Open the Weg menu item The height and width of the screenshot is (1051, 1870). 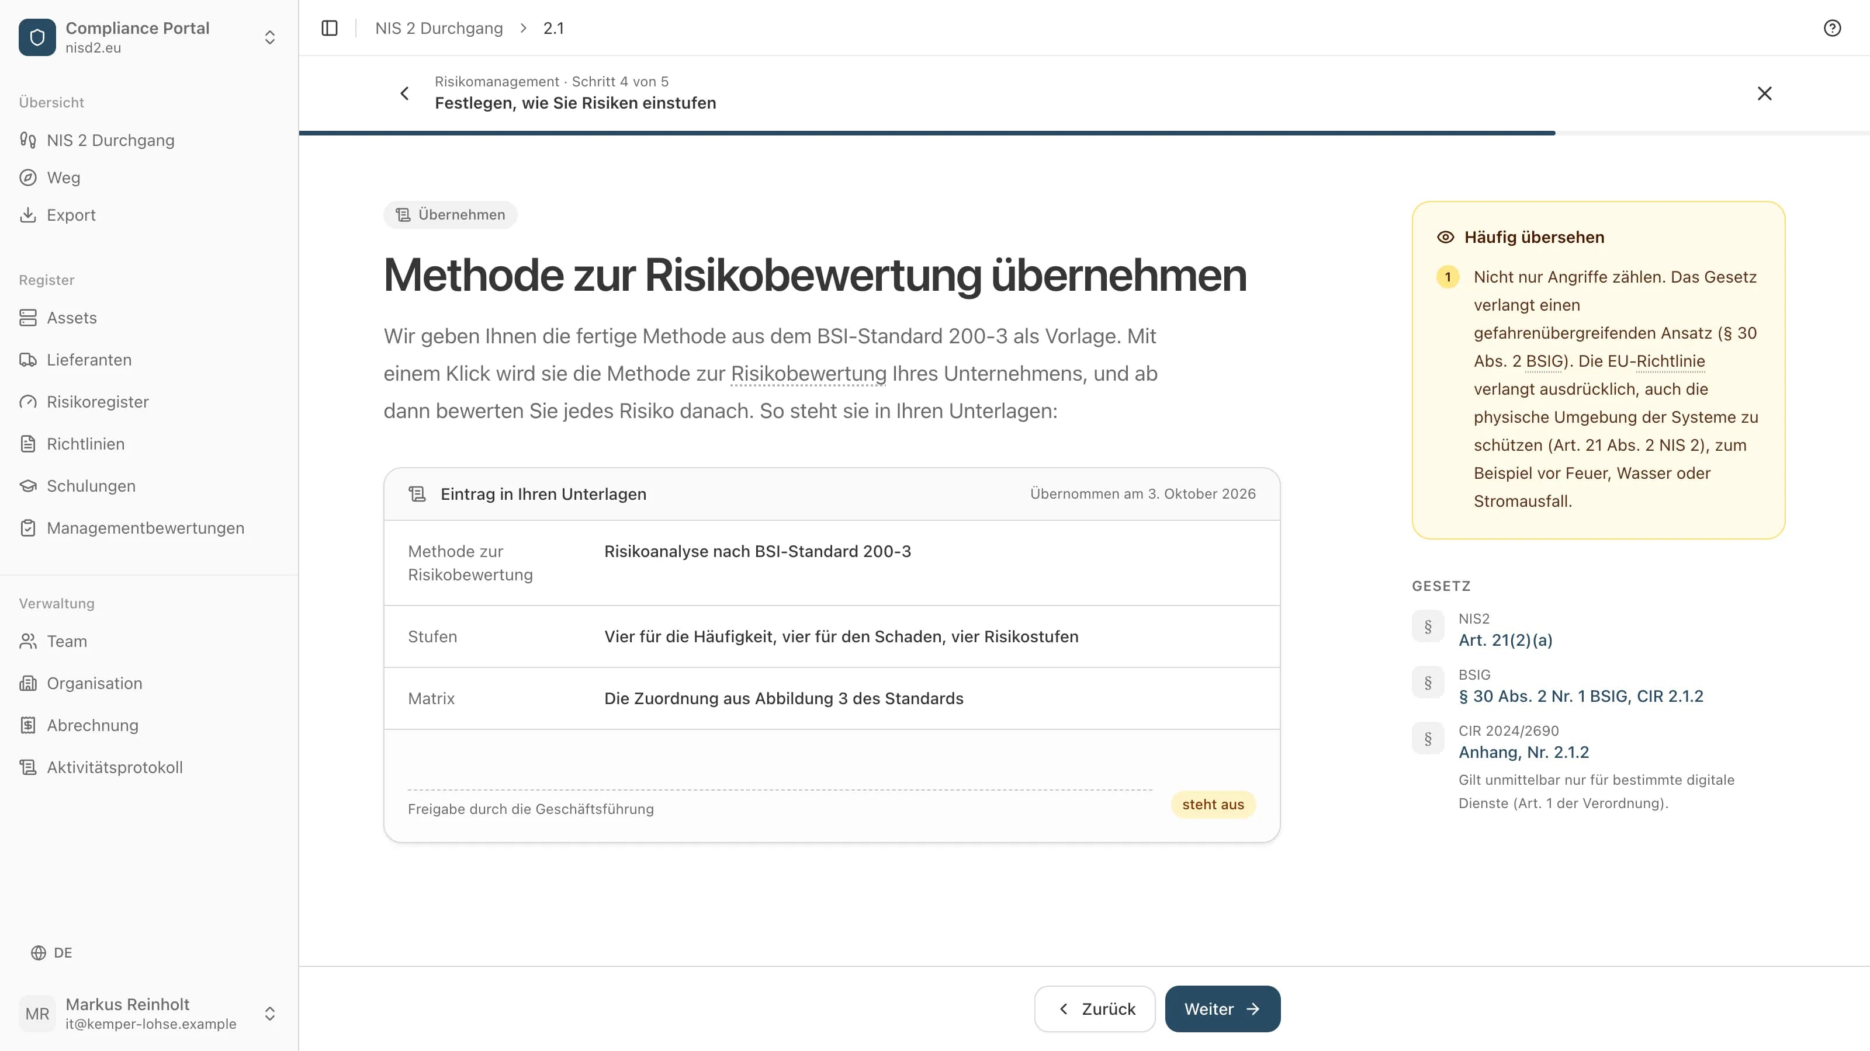pyautogui.click(x=63, y=178)
